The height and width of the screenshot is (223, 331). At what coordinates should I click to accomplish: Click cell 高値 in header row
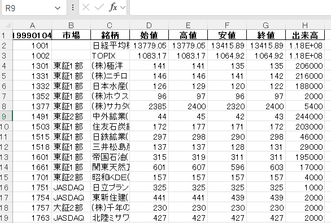tap(188, 35)
